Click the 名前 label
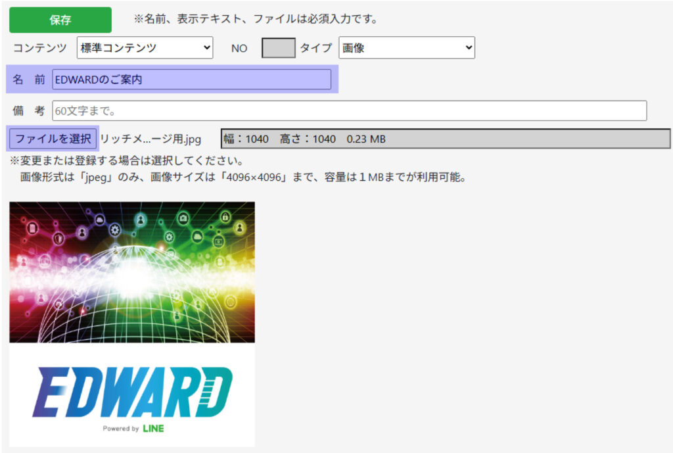This screenshot has height=453, width=673. pos(29,80)
